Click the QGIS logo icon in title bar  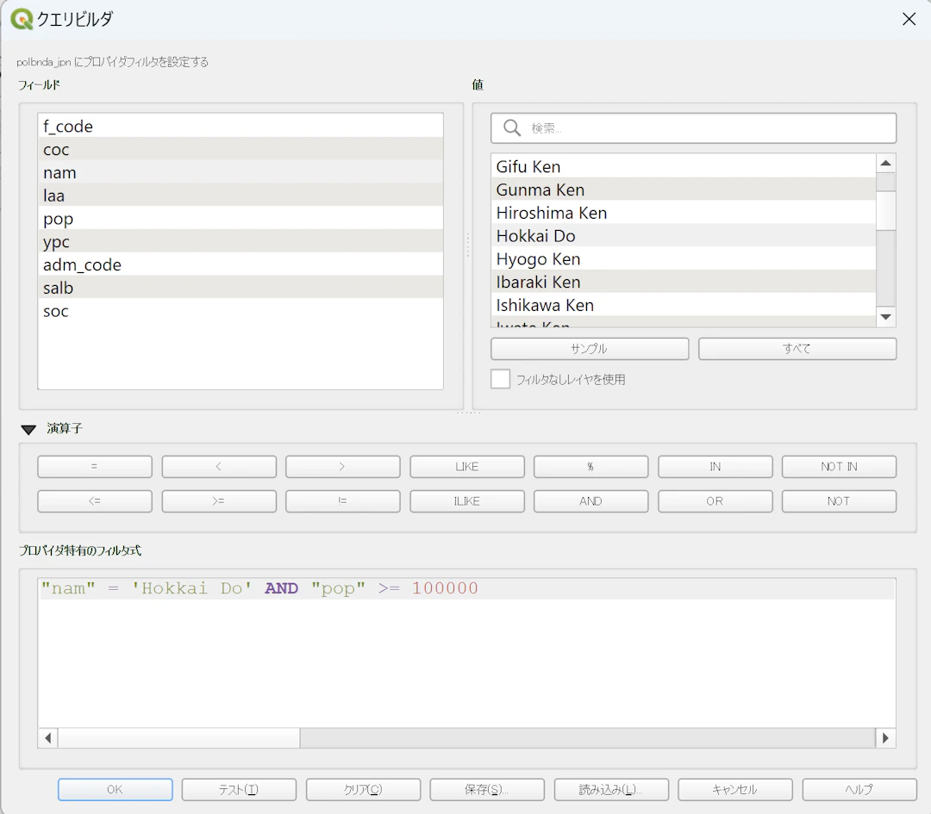pos(22,19)
